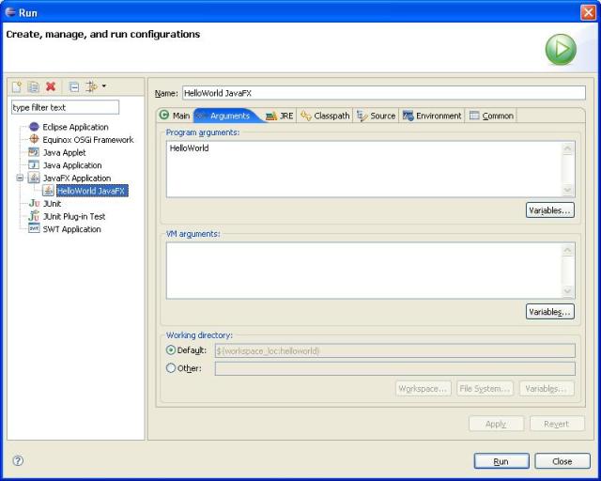Select the Default working directory radio button
Screen dimensions: 601x481
point(171,350)
